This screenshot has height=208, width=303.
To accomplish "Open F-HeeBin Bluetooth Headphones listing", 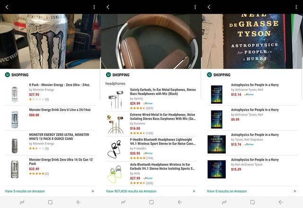I will pyautogui.click(x=151, y=149).
